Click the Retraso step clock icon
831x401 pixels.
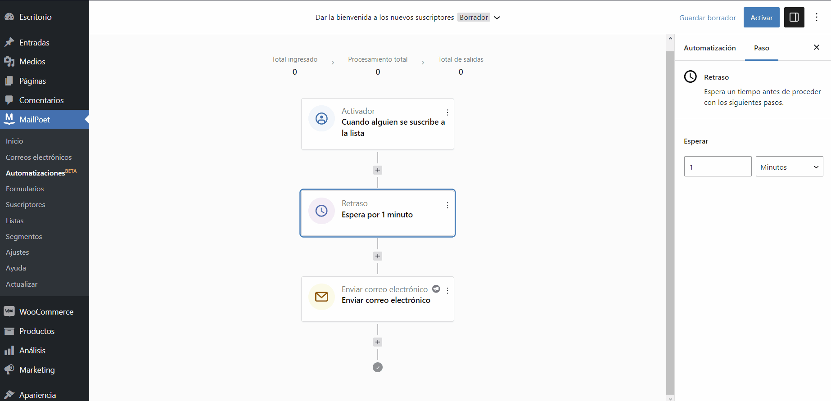(x=321, y=211)
